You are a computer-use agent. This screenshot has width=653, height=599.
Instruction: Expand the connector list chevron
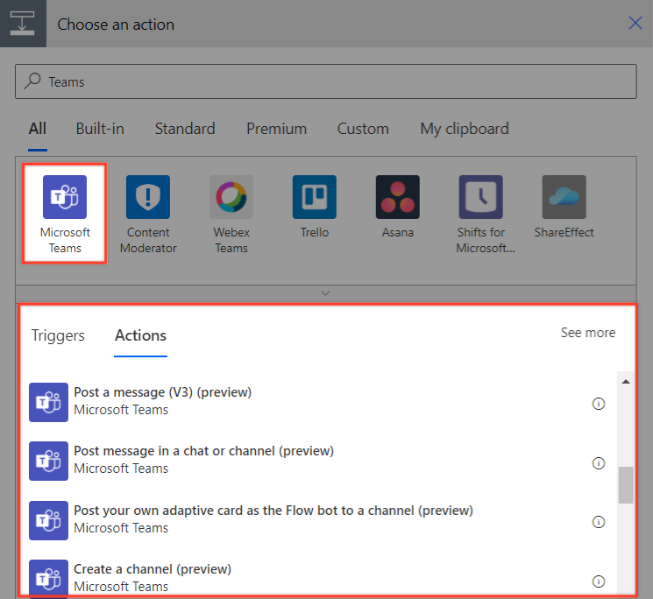[x=326, y=292]
